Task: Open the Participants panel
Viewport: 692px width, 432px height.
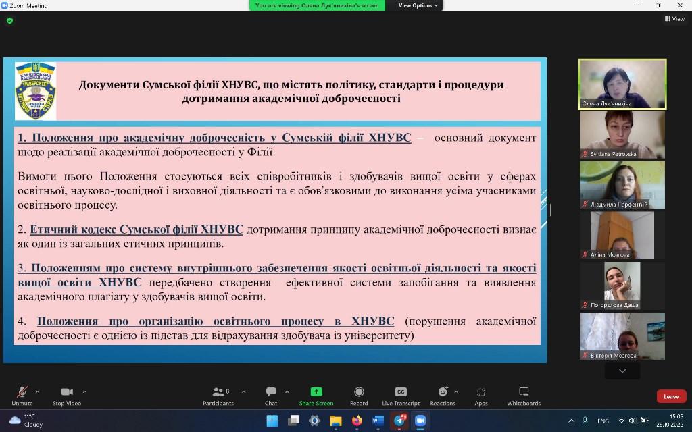Action: pos(218,396)
